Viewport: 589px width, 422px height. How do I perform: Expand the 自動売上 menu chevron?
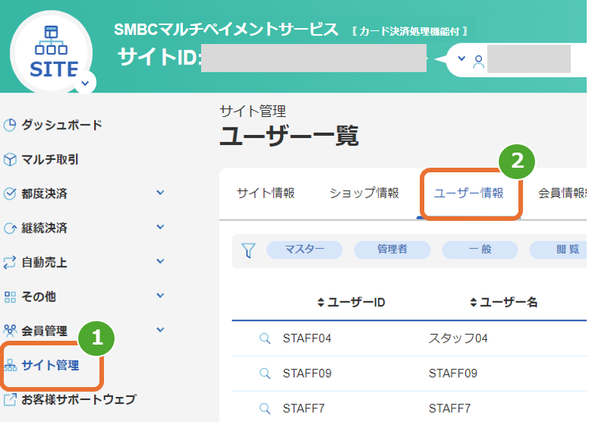pyautogui.click(x=160, y=261)
